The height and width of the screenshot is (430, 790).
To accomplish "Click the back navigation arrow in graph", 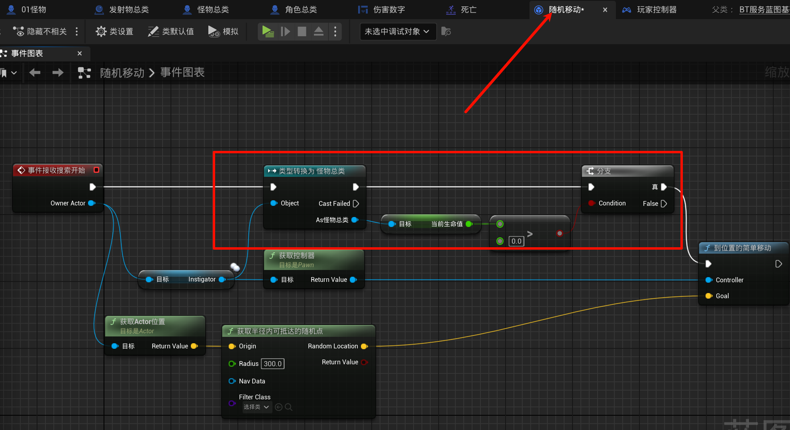I will pyautogui.click(x=35, y=72).
